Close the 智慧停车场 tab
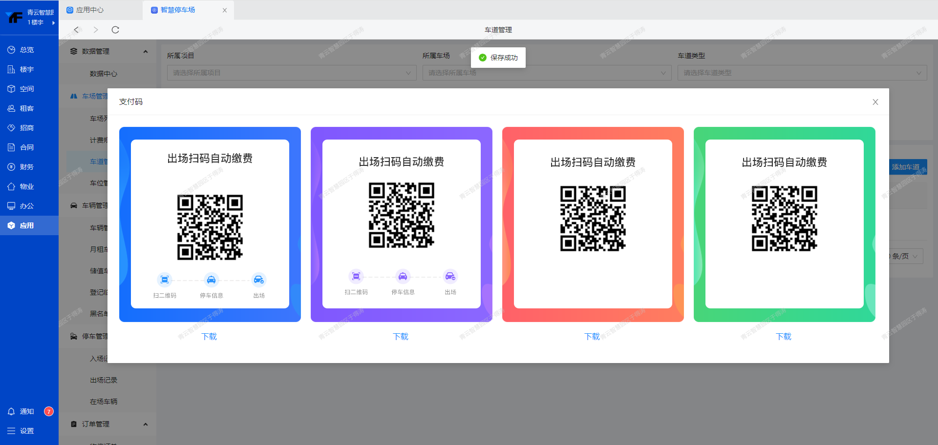Viewport: 938px width, 445px height. (x=225, y=10)
